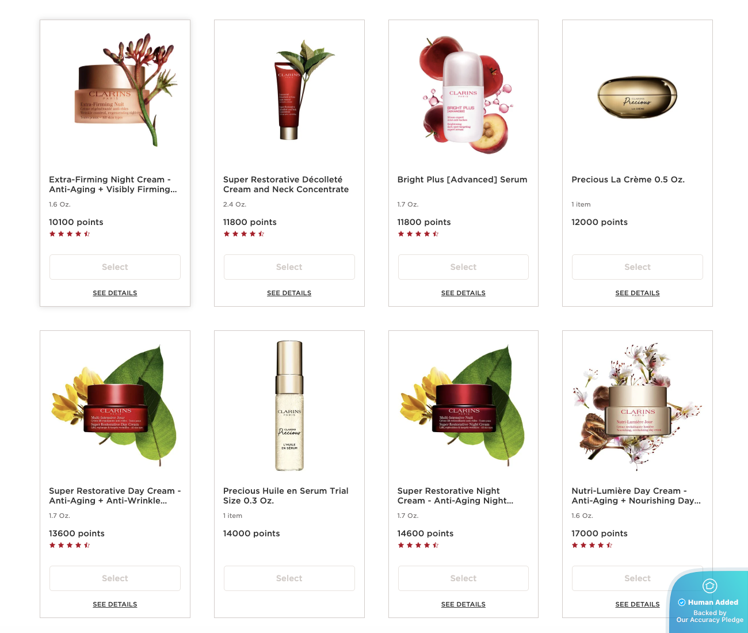Select the Extra-Firming Night Cream reward
Viewport: 748px width, 633px height.
pos(115,267)
